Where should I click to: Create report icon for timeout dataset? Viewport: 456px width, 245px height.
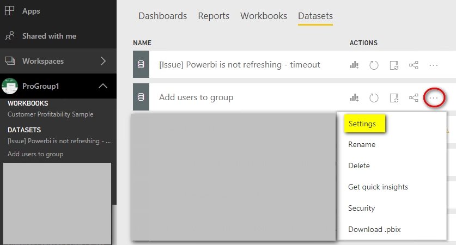pyautogui.click(x=354, y=65)
